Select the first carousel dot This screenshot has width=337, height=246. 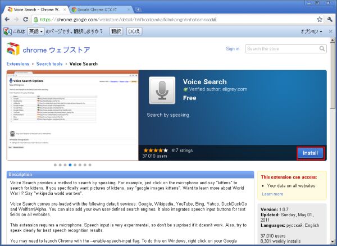point(55,165)
